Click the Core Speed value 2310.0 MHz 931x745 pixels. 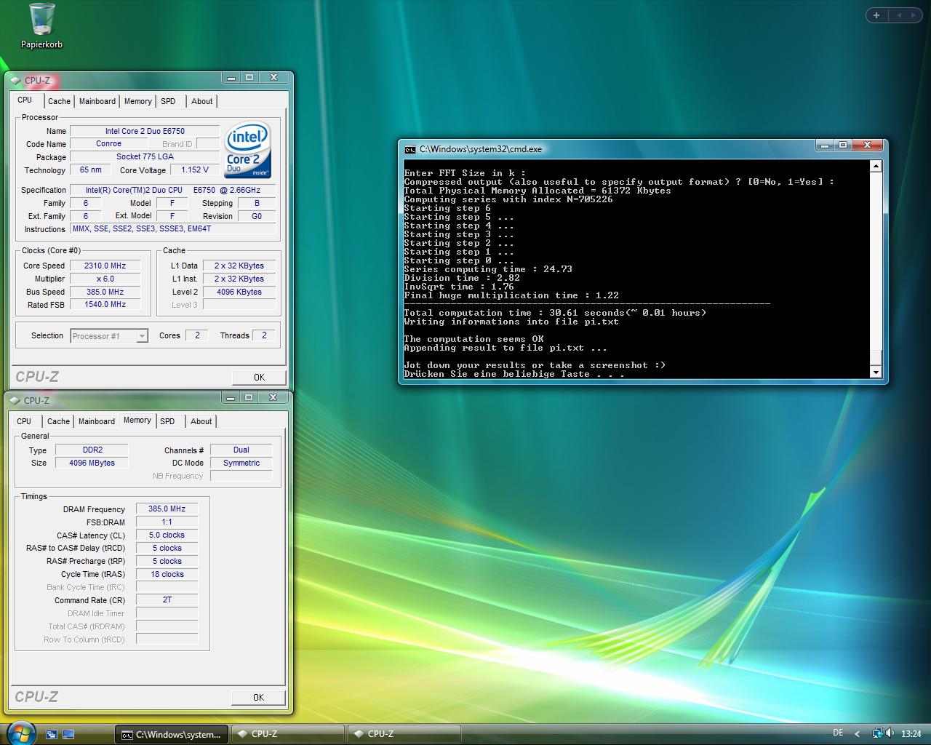[x=105, y=266]
